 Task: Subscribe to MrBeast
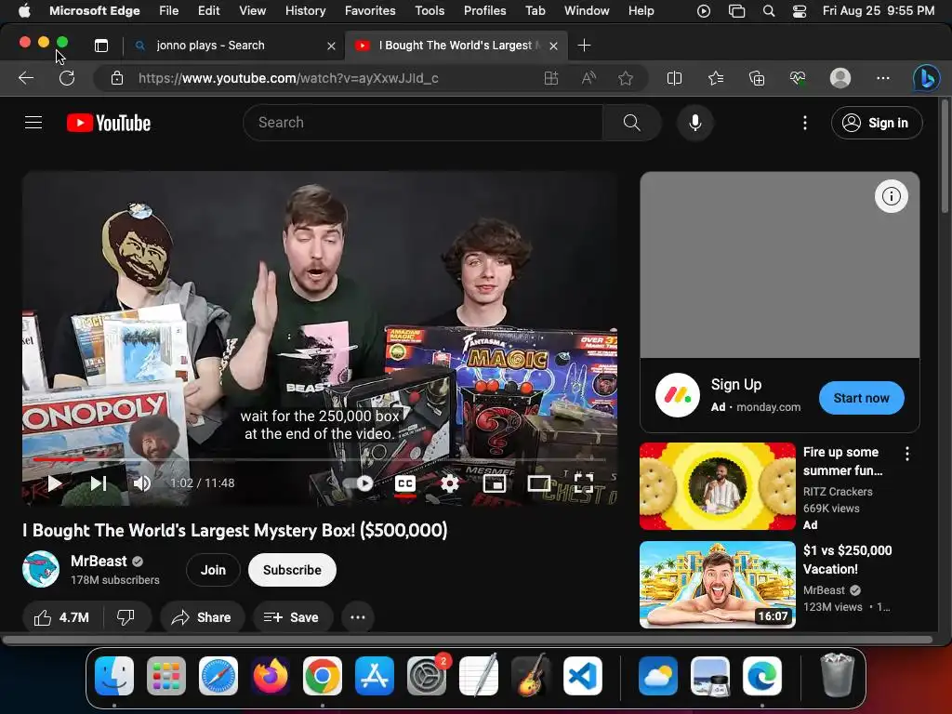point(292,570)
